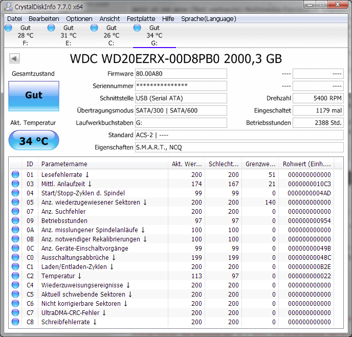Click the Drehzahl value 5400 RPM
This screenshot has width=352, height=337.
click(x=318, y=98)
